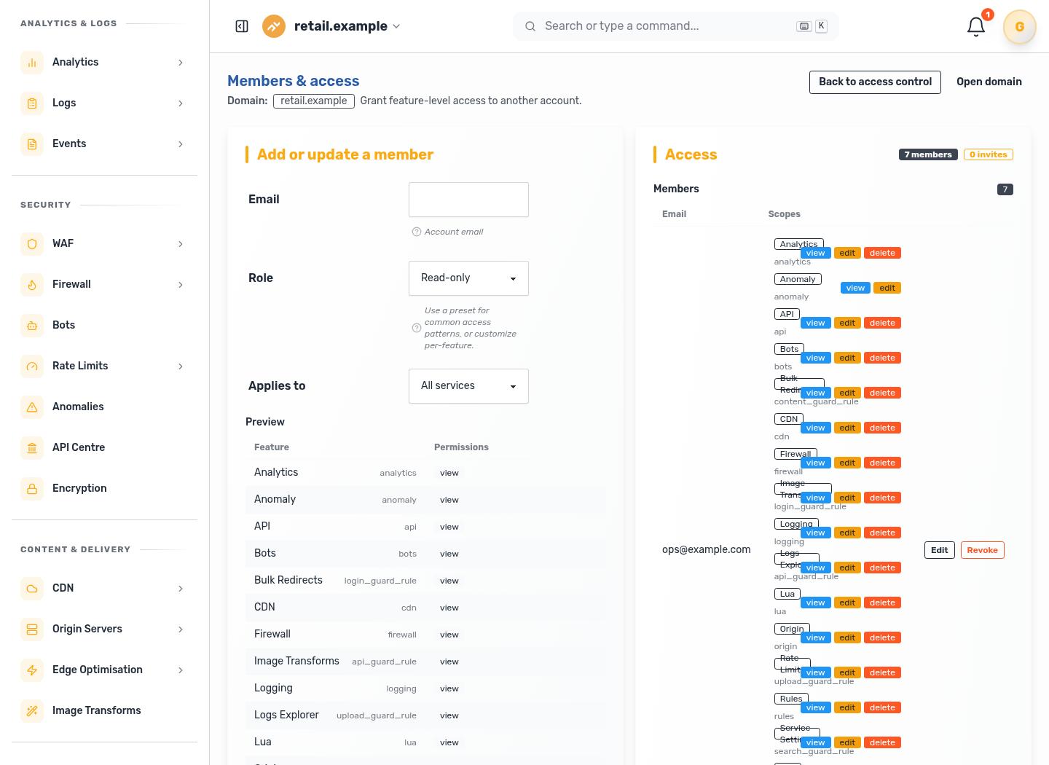Open Edge Optimisation in sidebar

point(104,670)
